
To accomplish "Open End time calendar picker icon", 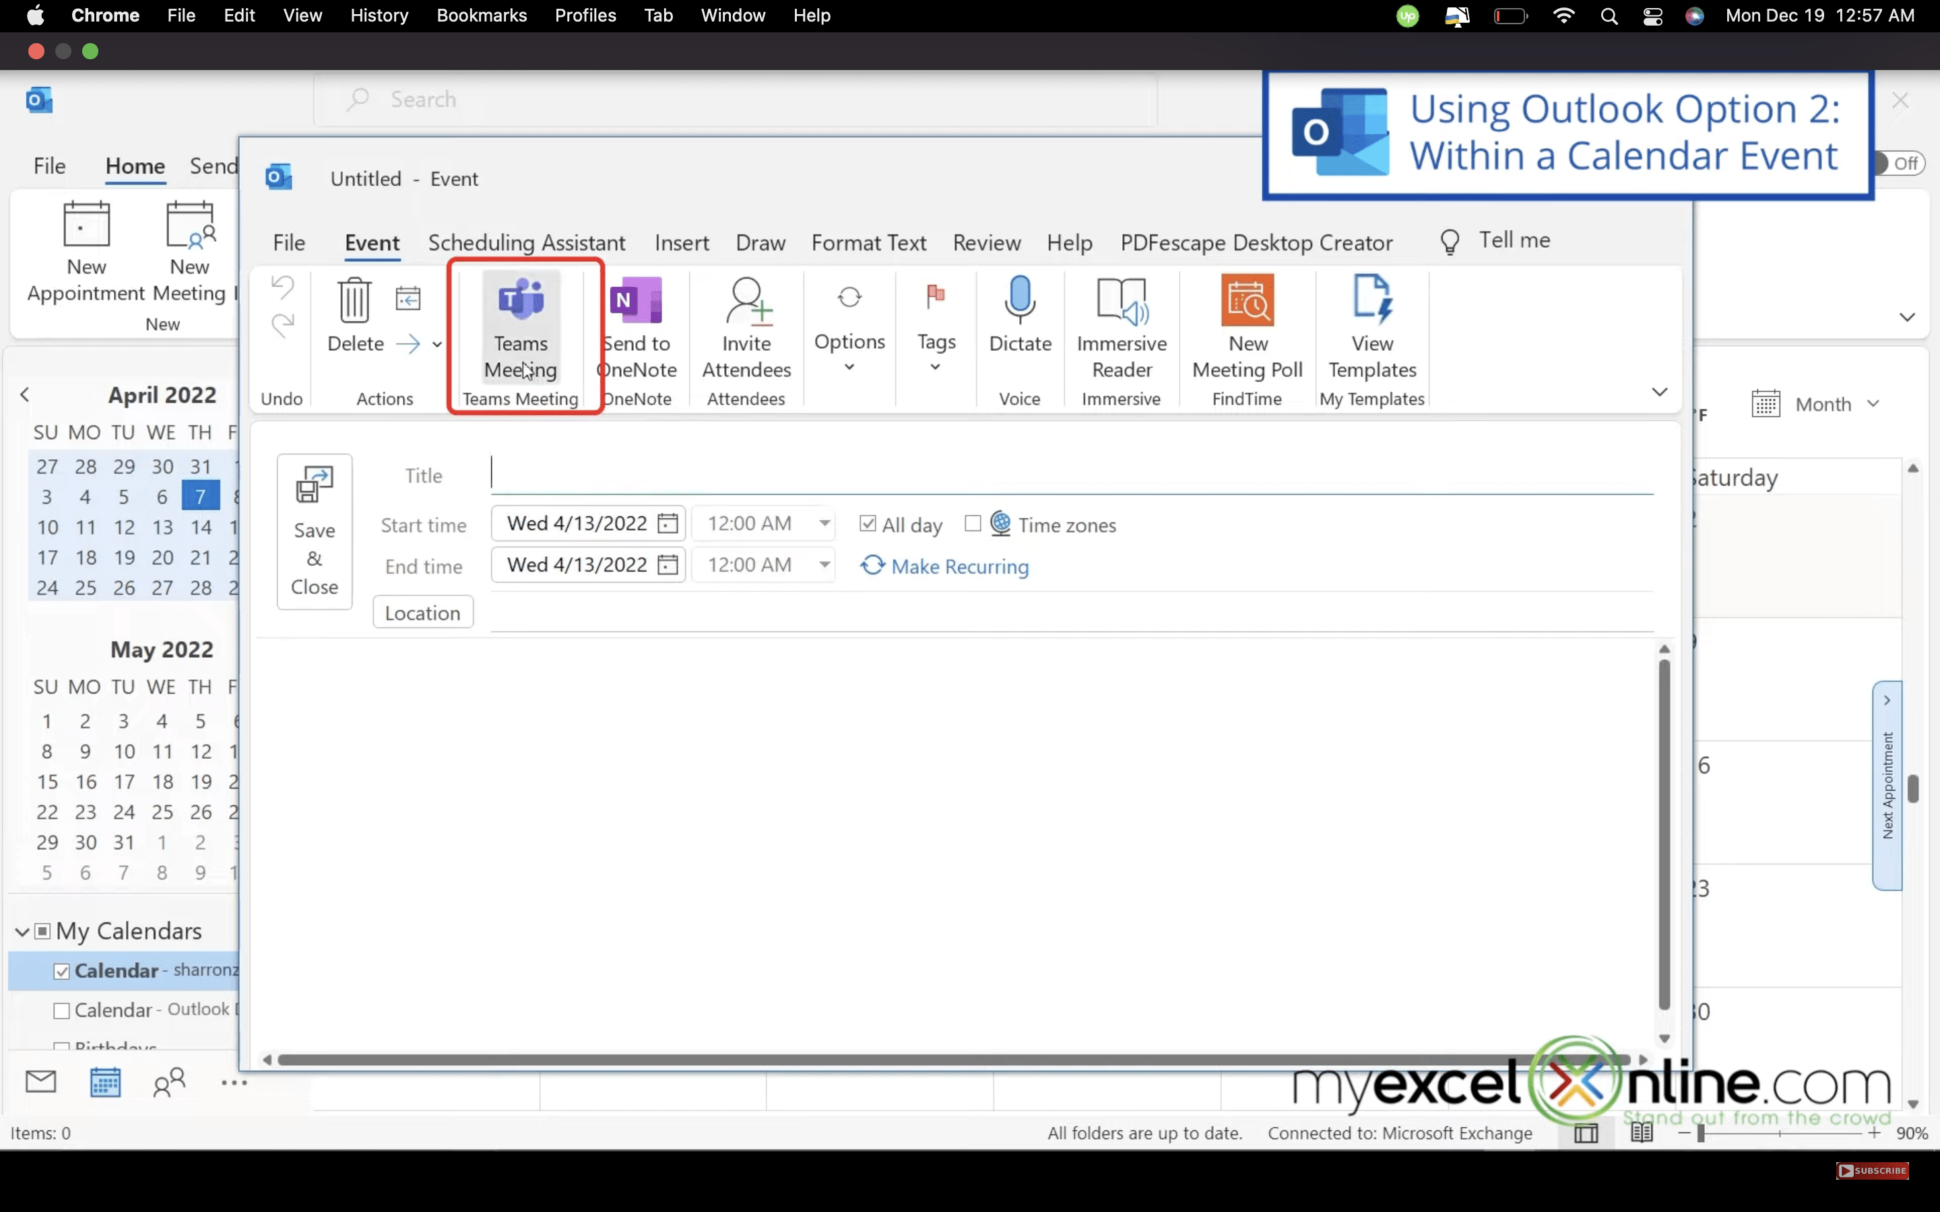I will click(x=668, y=565).
